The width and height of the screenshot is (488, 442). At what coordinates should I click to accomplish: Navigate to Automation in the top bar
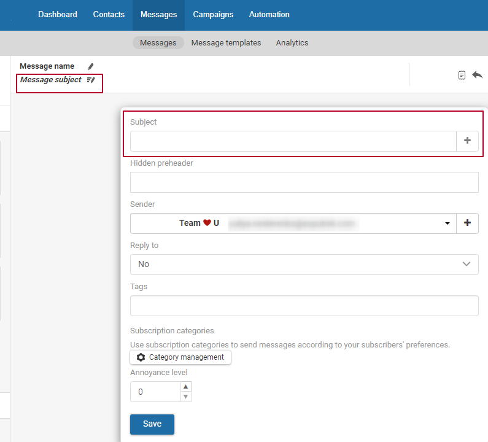tap(269, 15)
